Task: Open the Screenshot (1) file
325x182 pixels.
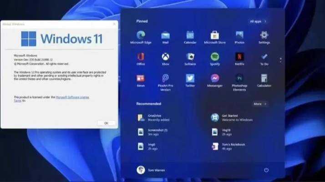Action: coord(152,132)
